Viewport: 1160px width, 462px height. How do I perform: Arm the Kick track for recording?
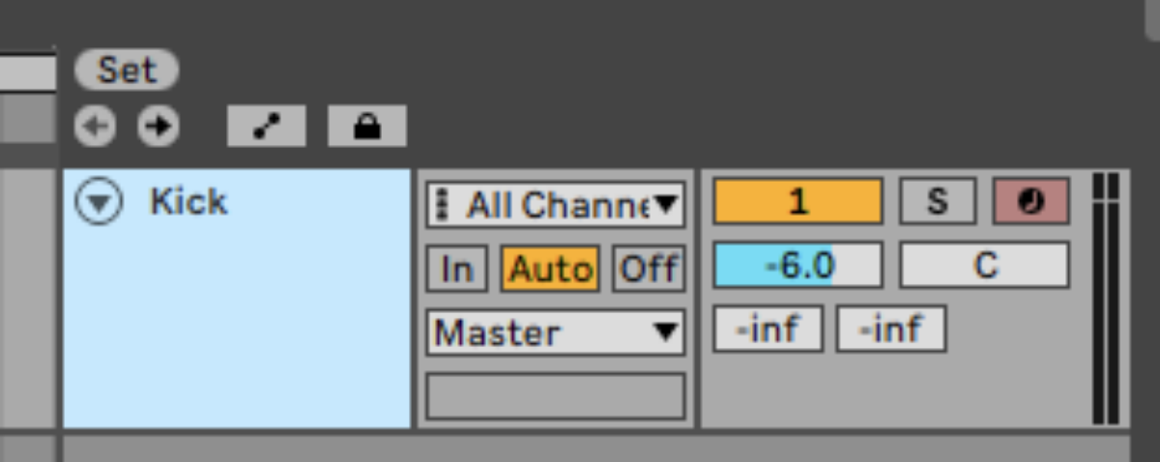click(1031, 201)
